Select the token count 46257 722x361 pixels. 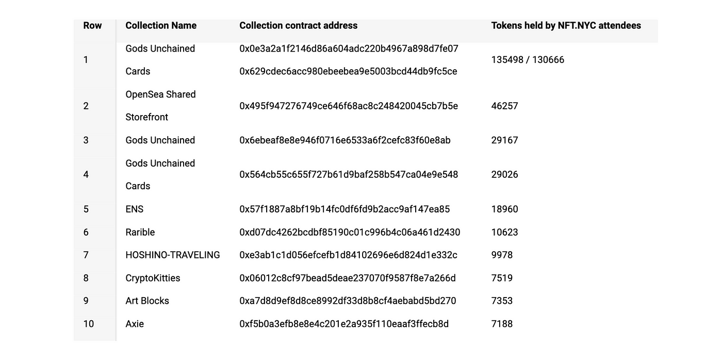tap(504, 106)
